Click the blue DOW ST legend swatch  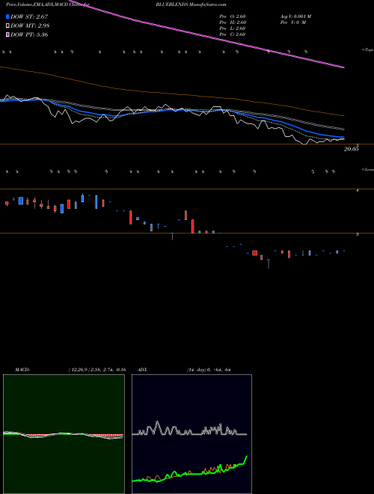[8, 16]
